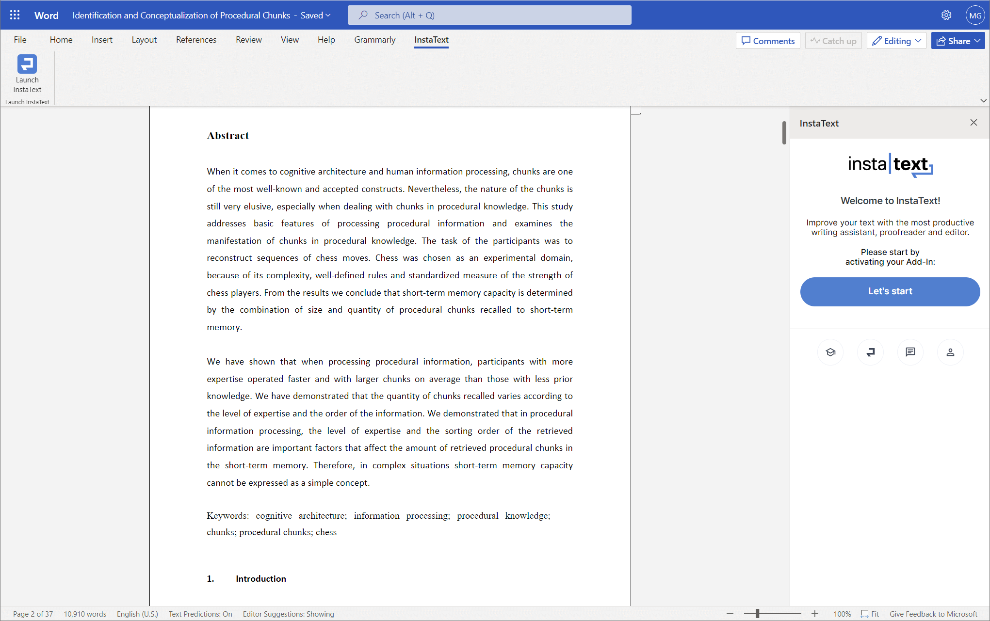The image size is (990, 621).
Task: Open the Editing mode dropdown
Action: (x=896, y=40)
